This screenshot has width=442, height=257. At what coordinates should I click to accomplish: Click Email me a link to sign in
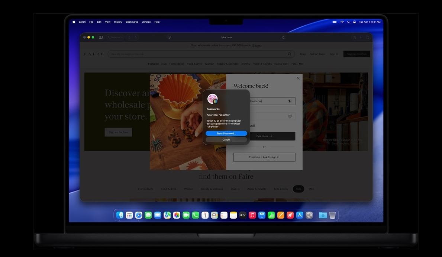264,157
